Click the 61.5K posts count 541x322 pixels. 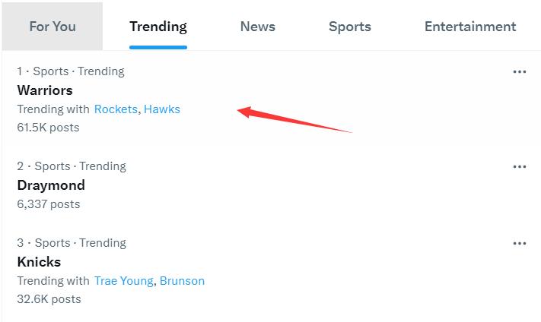tap(48, 128)
